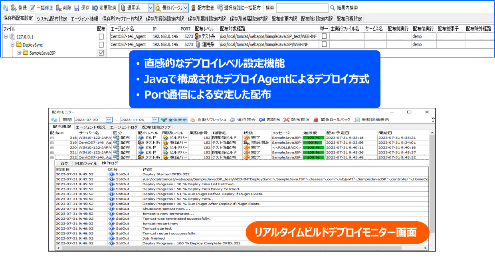Collapse the deployment row with ID 322
This screenshot has height=258, width=495.
pos(52,157)
